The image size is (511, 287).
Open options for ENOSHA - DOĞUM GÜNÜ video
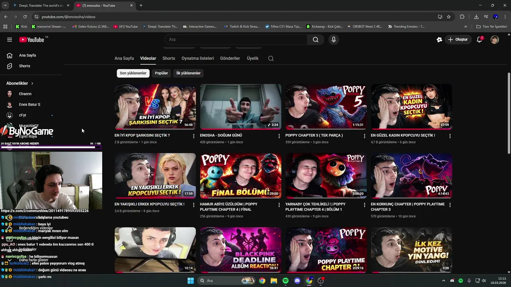(x=279, y=136)
